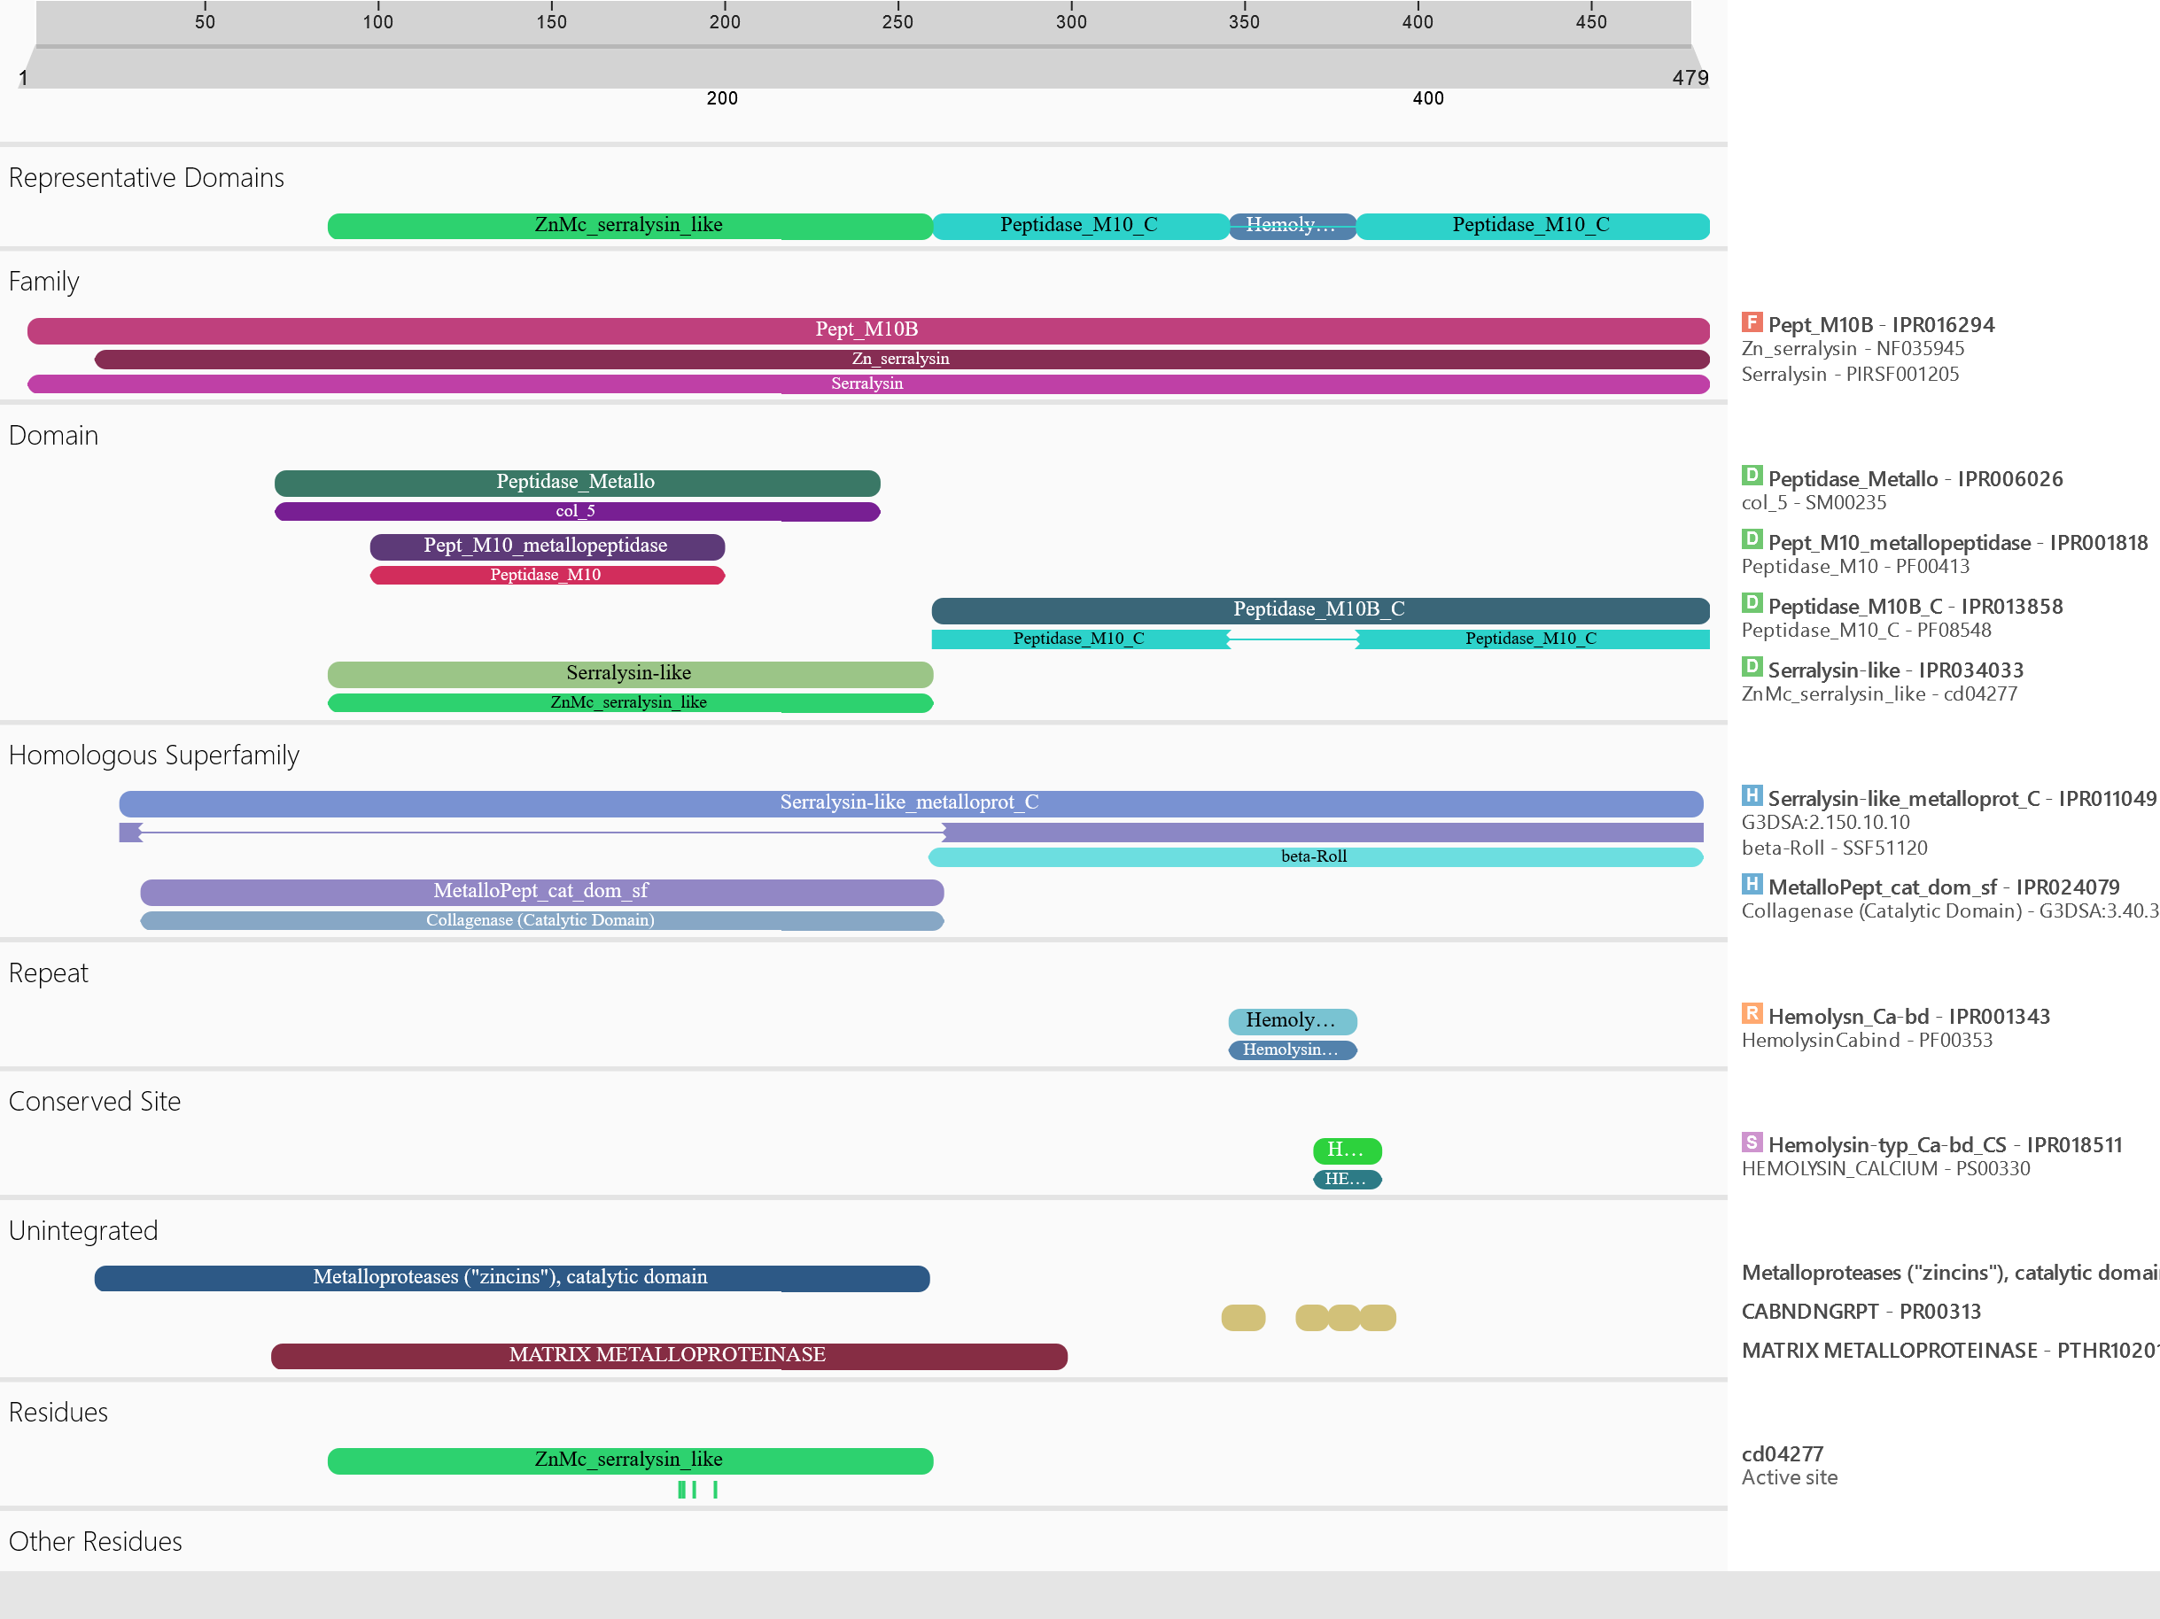The width and height of the screenshot is (2160, 1619).
Task: Open MATRIX METALLOPROTEINASE PTHR link
Action: coord(1950,1351)
